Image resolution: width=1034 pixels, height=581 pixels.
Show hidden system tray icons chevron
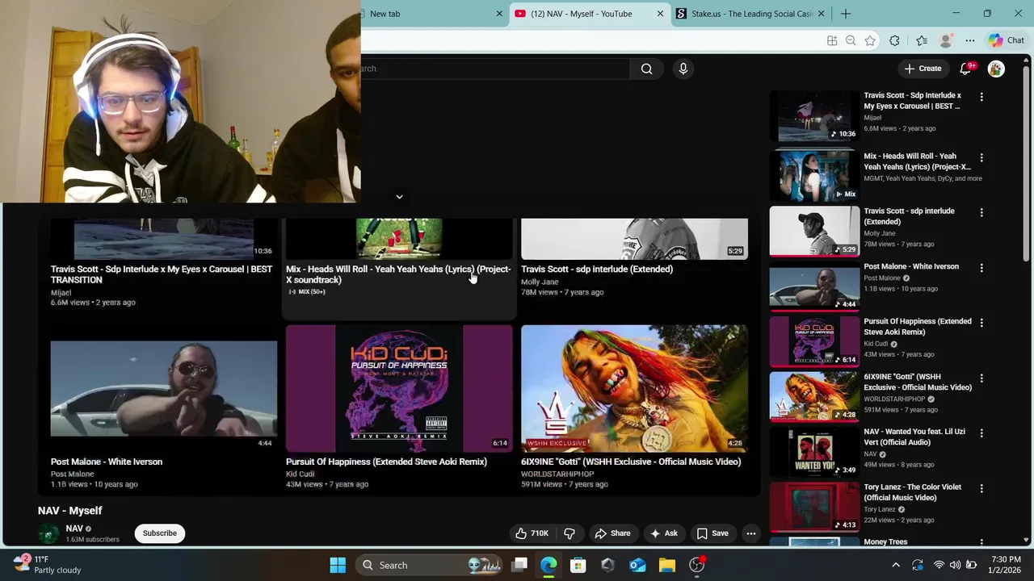point(895,565)
